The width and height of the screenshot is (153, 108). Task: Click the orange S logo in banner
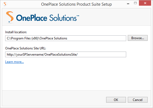click(x=10, y=17)
